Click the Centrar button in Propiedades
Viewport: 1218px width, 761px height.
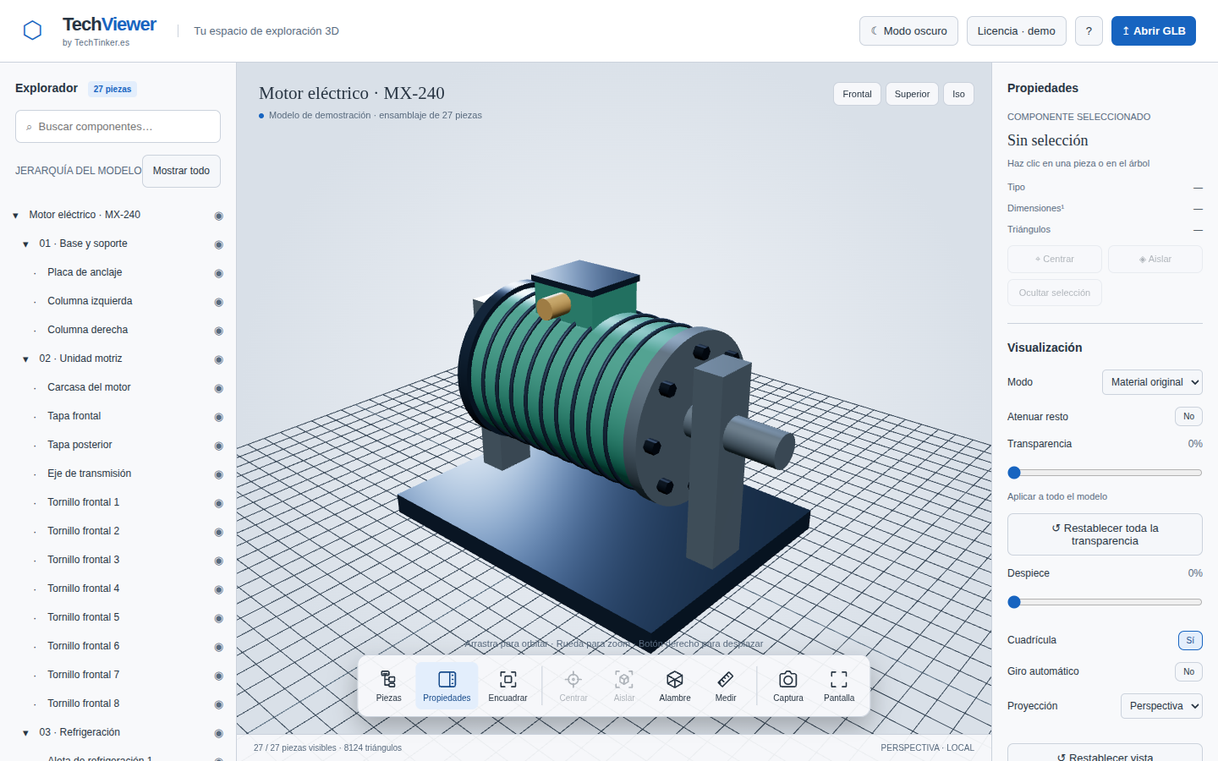(x=1054, y=259)
